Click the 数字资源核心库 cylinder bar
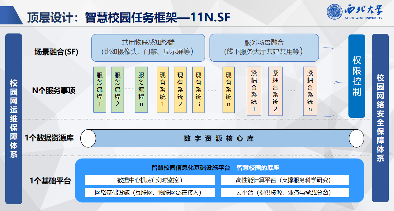Image resolution: width=394 pixels, height=211 pixels. coord(219,138)
